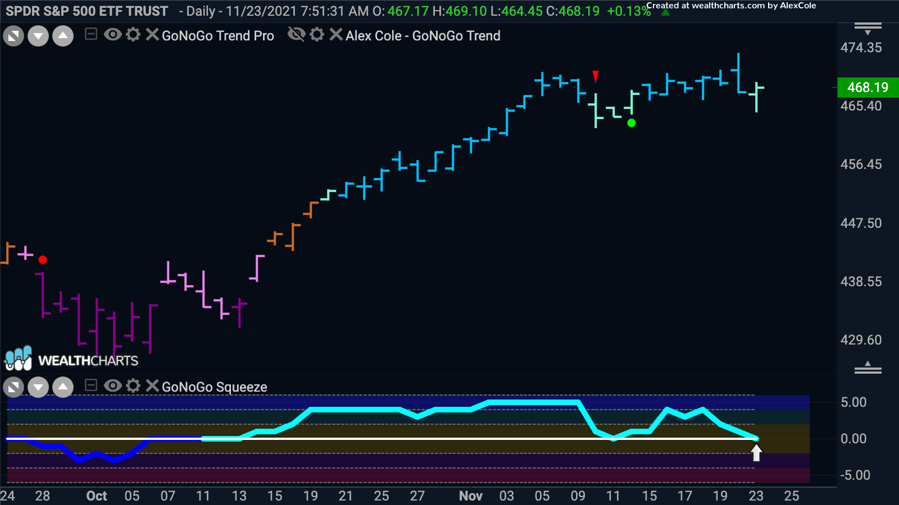Screen dimensions: 899x505
Task: Toggle visibility of GoNoGo Squeeze
Action: pos(113,385)
